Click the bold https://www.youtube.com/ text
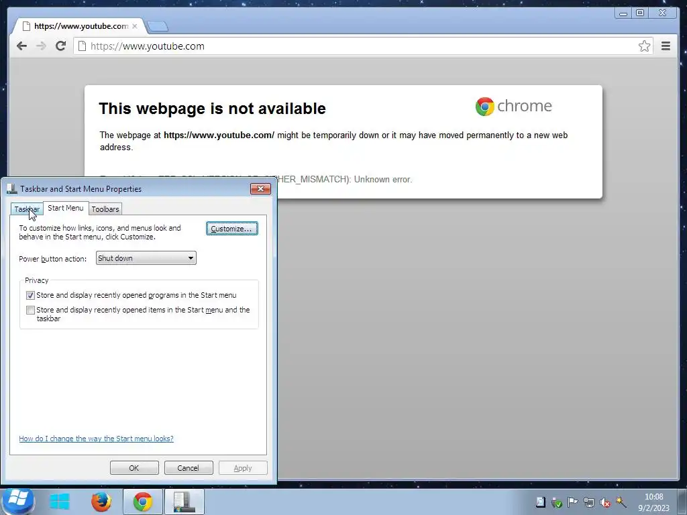 pos(219,135)
